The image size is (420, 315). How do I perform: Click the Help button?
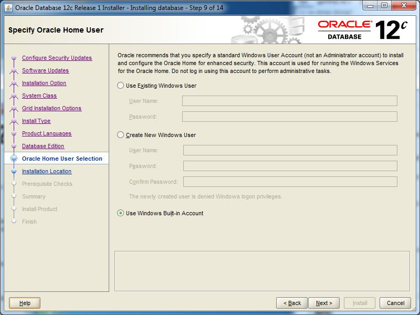pyautogui.click(x=25, y=303)
